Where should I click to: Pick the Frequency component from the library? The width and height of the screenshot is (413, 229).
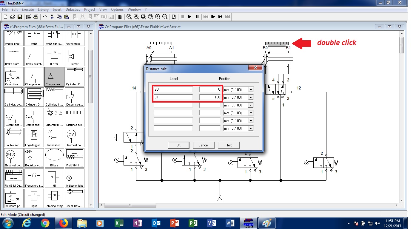click(x=34, y=178)
